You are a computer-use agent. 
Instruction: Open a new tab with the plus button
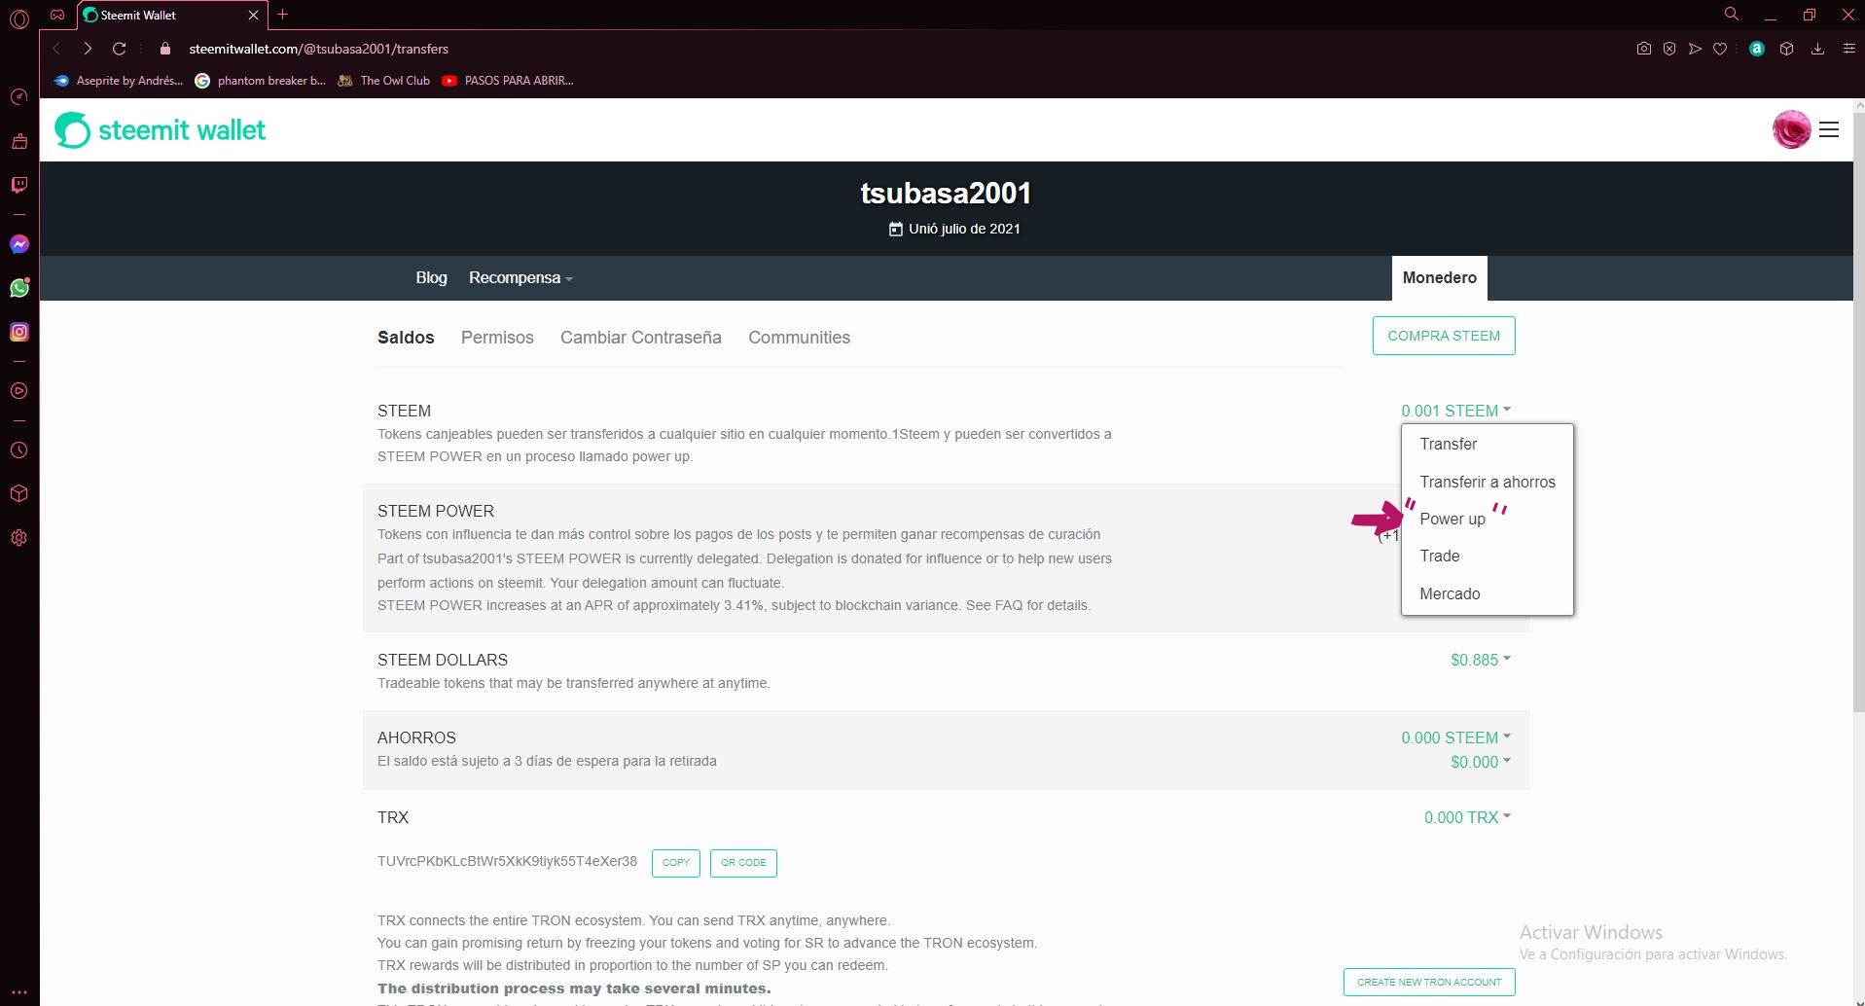point(283,15)
